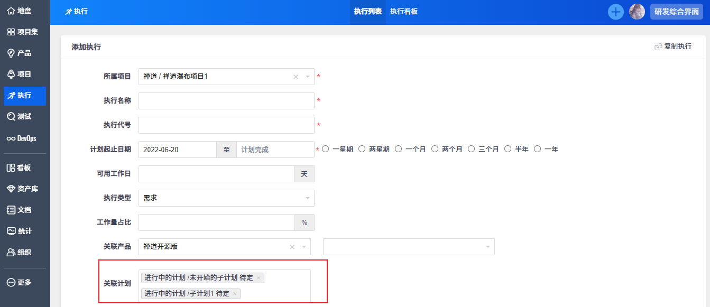Open the 文档 documents sidebar item
The image size is (710, 307).
pos(25,210)
